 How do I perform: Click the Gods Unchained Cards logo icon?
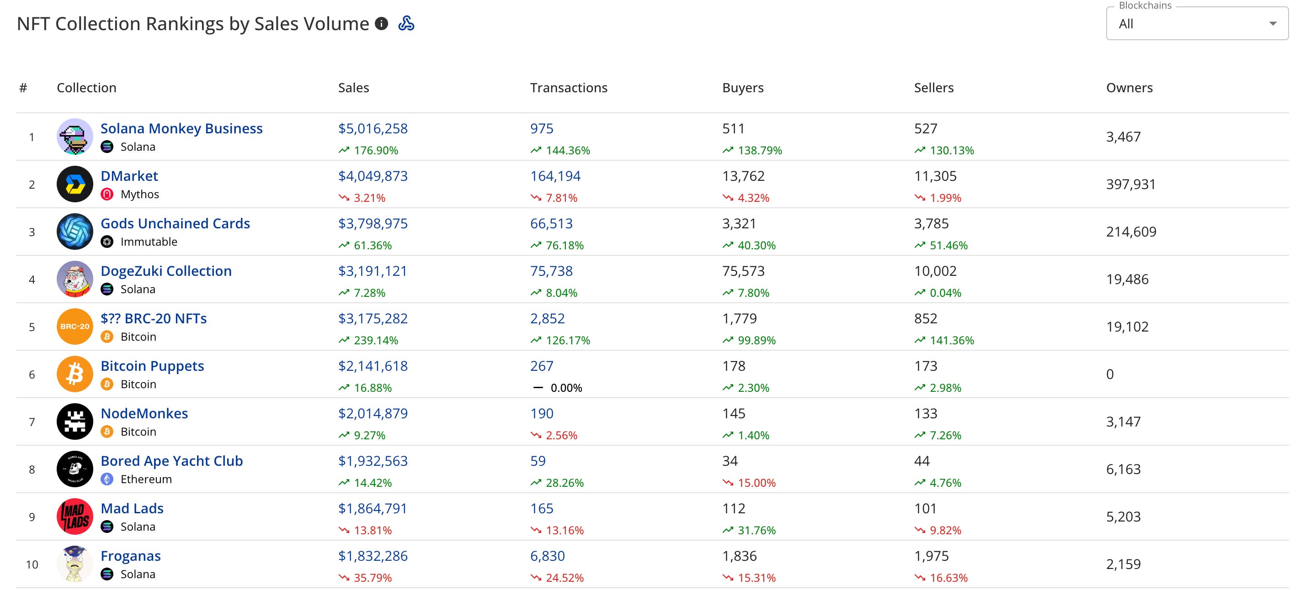75,232
